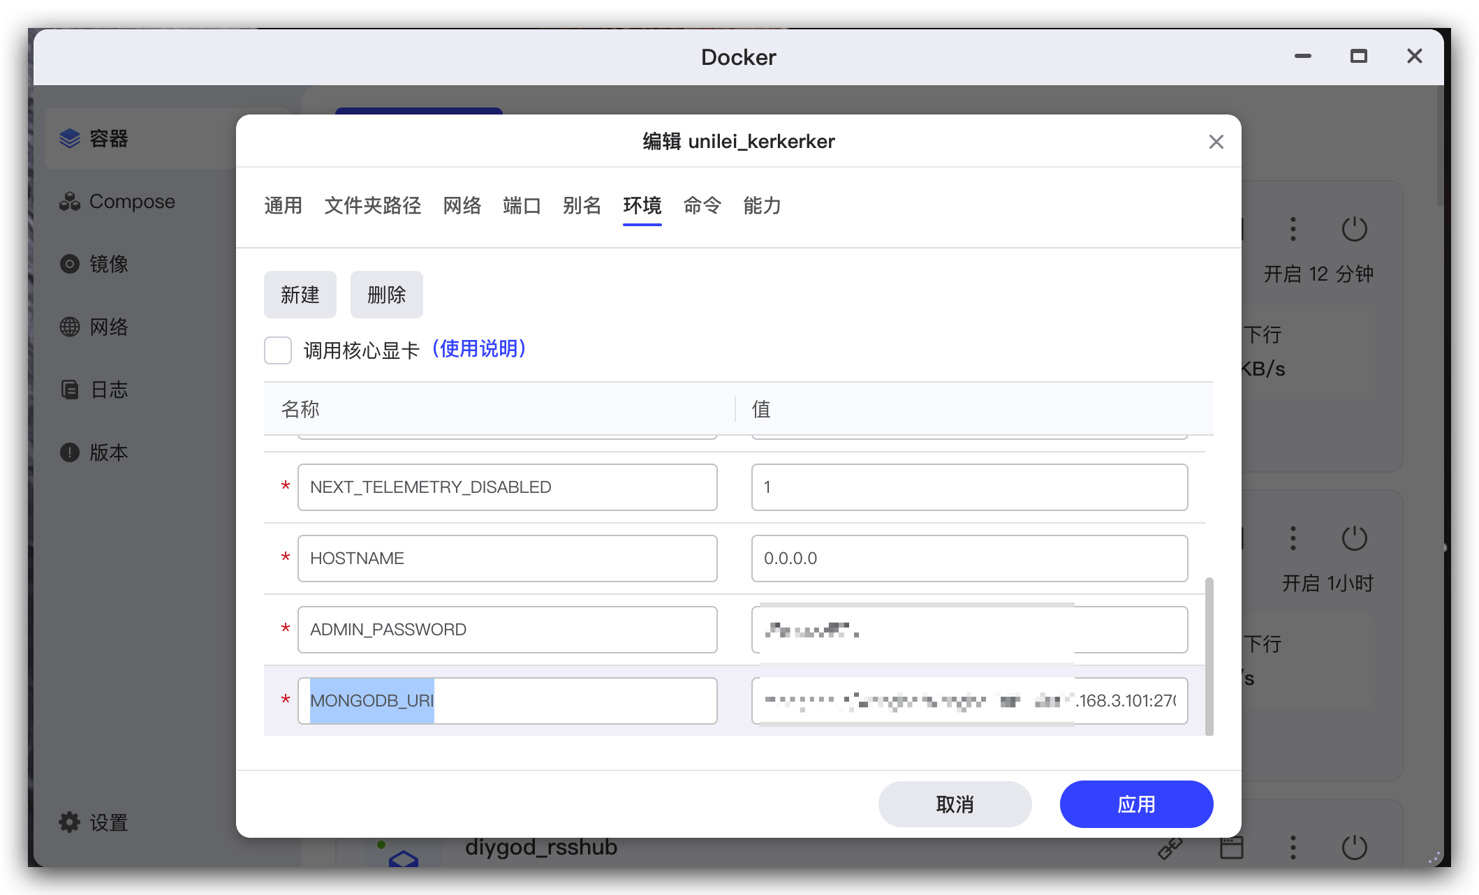Viewport: 1479px width, 895px height.
Task: Open the Version (版本) info icon
Action: 70,452
